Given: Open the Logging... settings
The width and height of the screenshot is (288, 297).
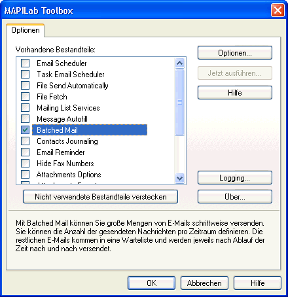Looking at the screenshot, I should click(235, 178).
